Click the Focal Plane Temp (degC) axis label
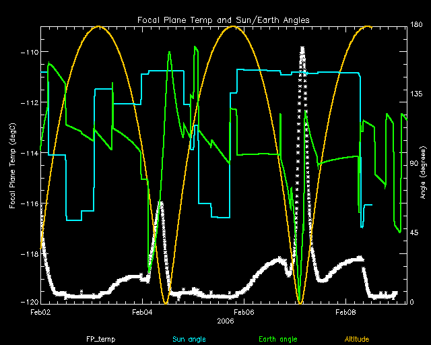The height and width of the screenshot is (345, 431). point(13,164)
